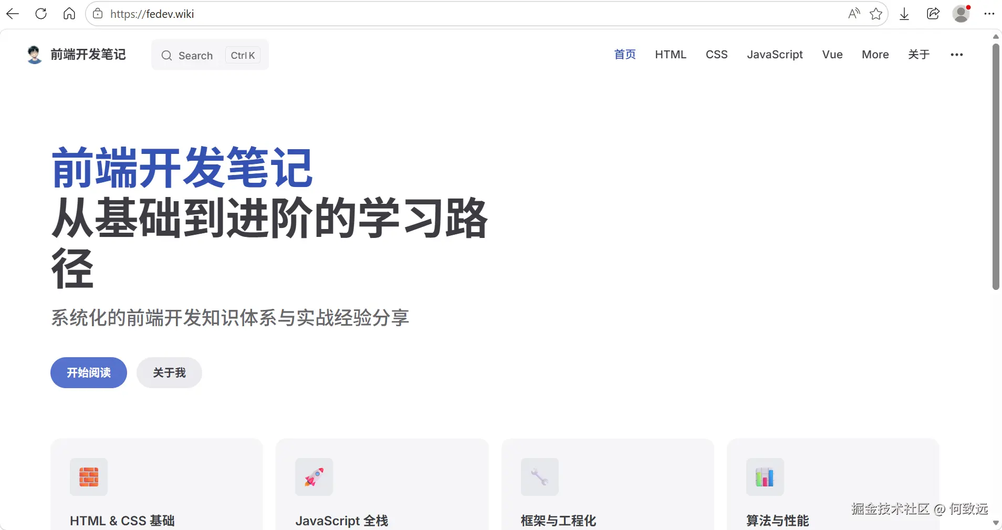
Task: Click the brick icon on HTML & CSS card
Action: click(x=89, y=477)
